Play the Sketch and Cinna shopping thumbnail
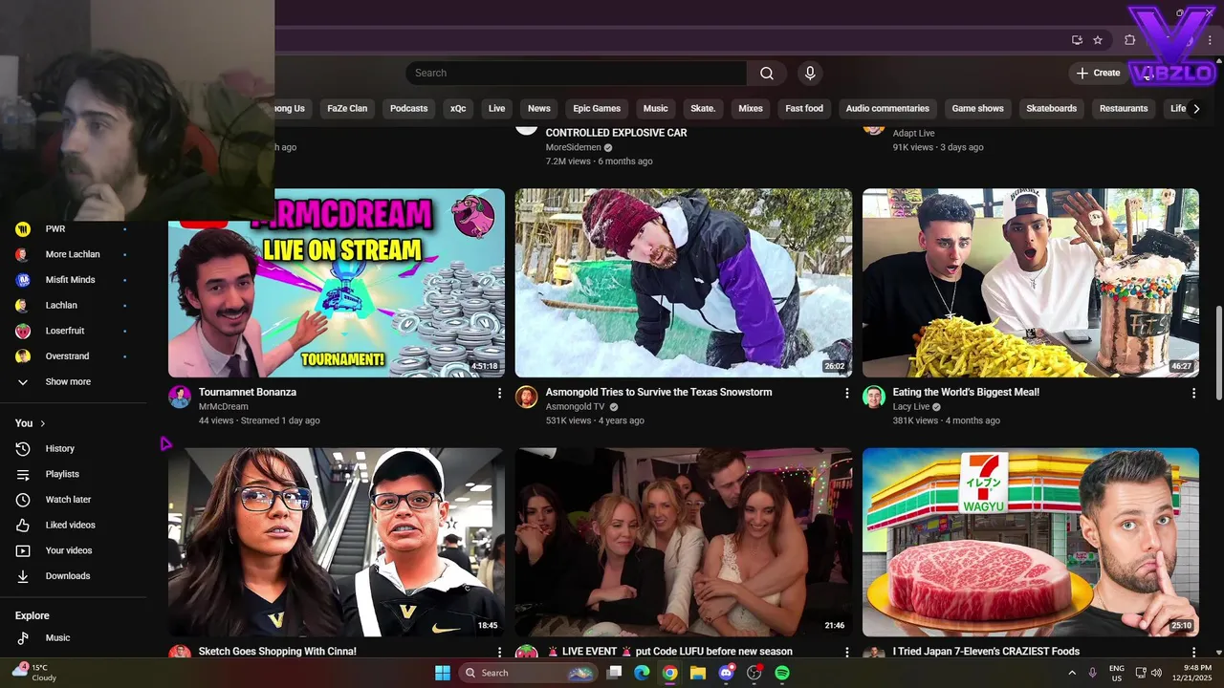 337,542
